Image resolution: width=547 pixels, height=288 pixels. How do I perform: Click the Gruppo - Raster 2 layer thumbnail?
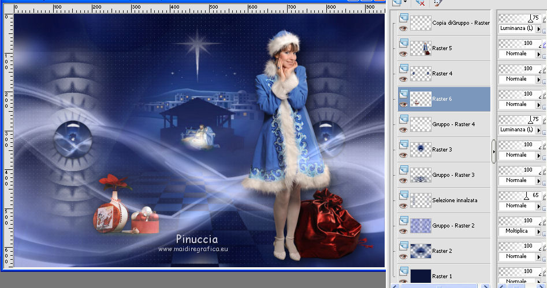click(421, 226)
